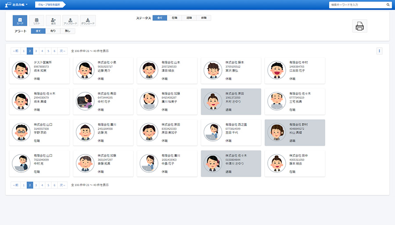This screenshot has width=395, height=225.
Task: Go to page 3 in top pagination
Action: [x=36, y=51]
